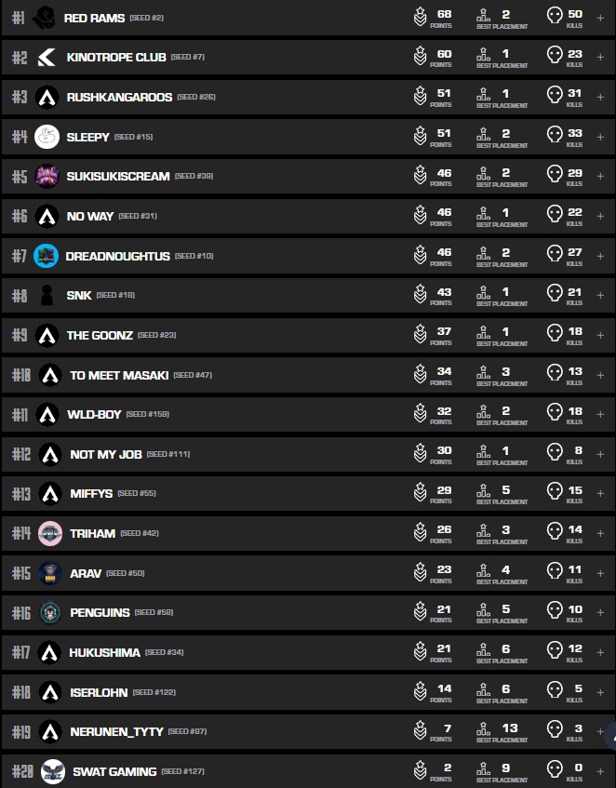Expand the Miffys row details
616x788 pixels.
[x=600, y=493]
